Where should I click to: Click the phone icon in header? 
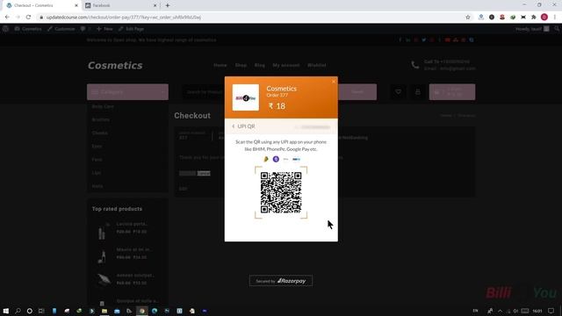pos(415,65)
